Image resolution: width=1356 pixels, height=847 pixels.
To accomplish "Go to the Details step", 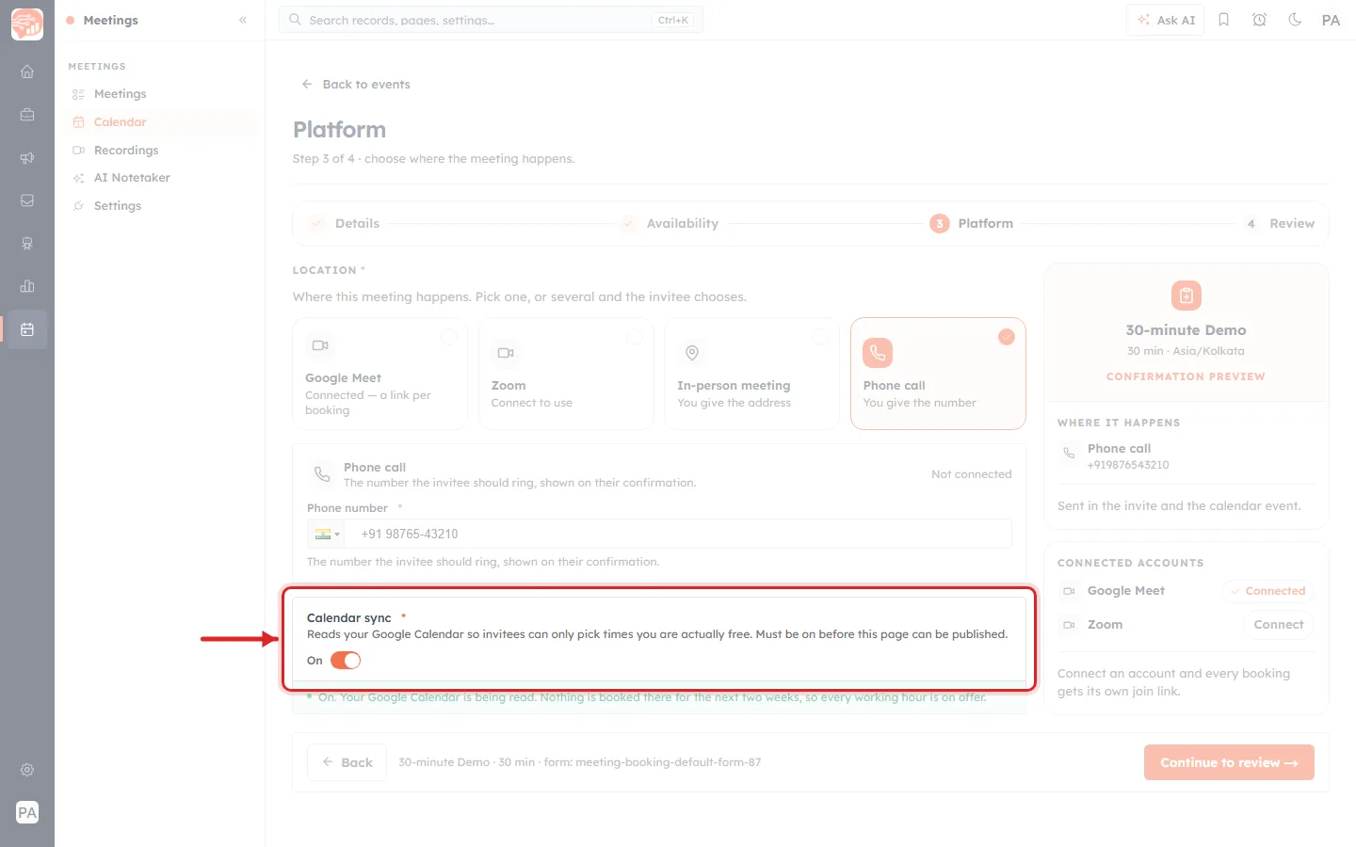I will [x=344, y=223].
